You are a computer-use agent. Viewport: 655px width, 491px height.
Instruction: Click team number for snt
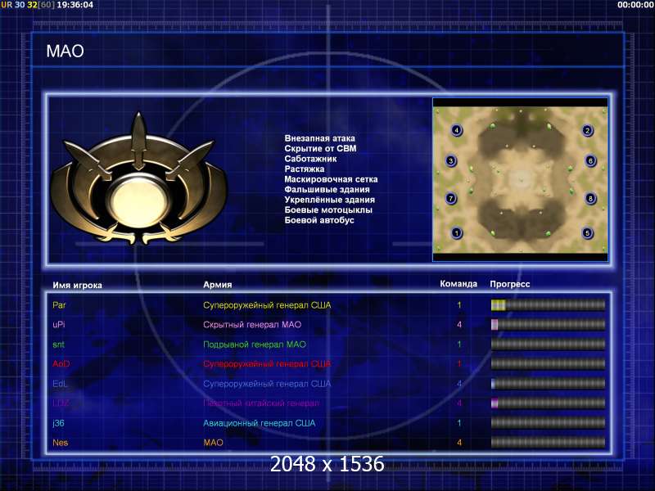(x=459, y=345)
